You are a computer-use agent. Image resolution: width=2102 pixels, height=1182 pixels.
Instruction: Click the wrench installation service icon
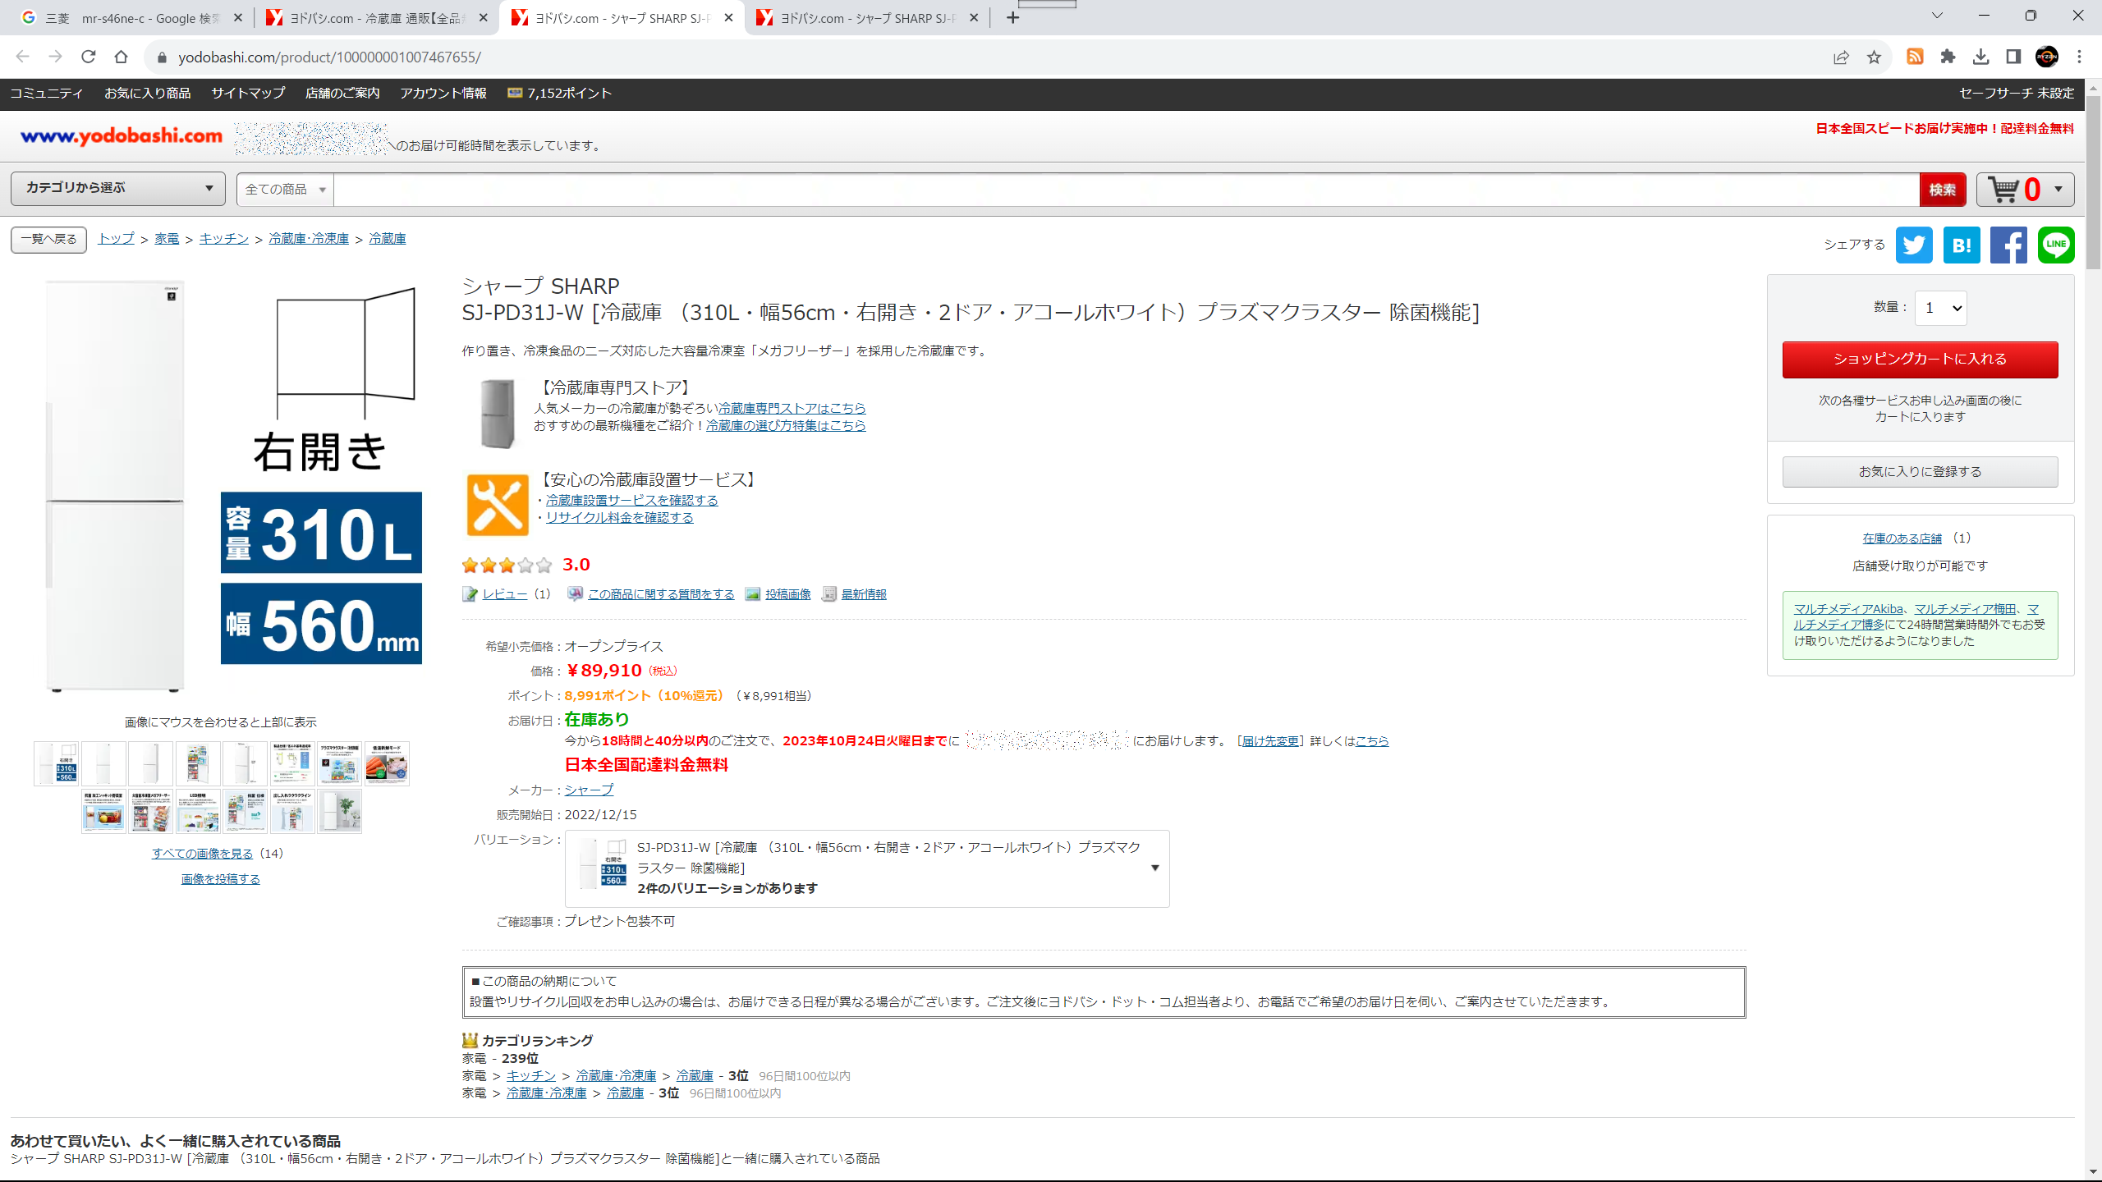[x=497, y=504]
